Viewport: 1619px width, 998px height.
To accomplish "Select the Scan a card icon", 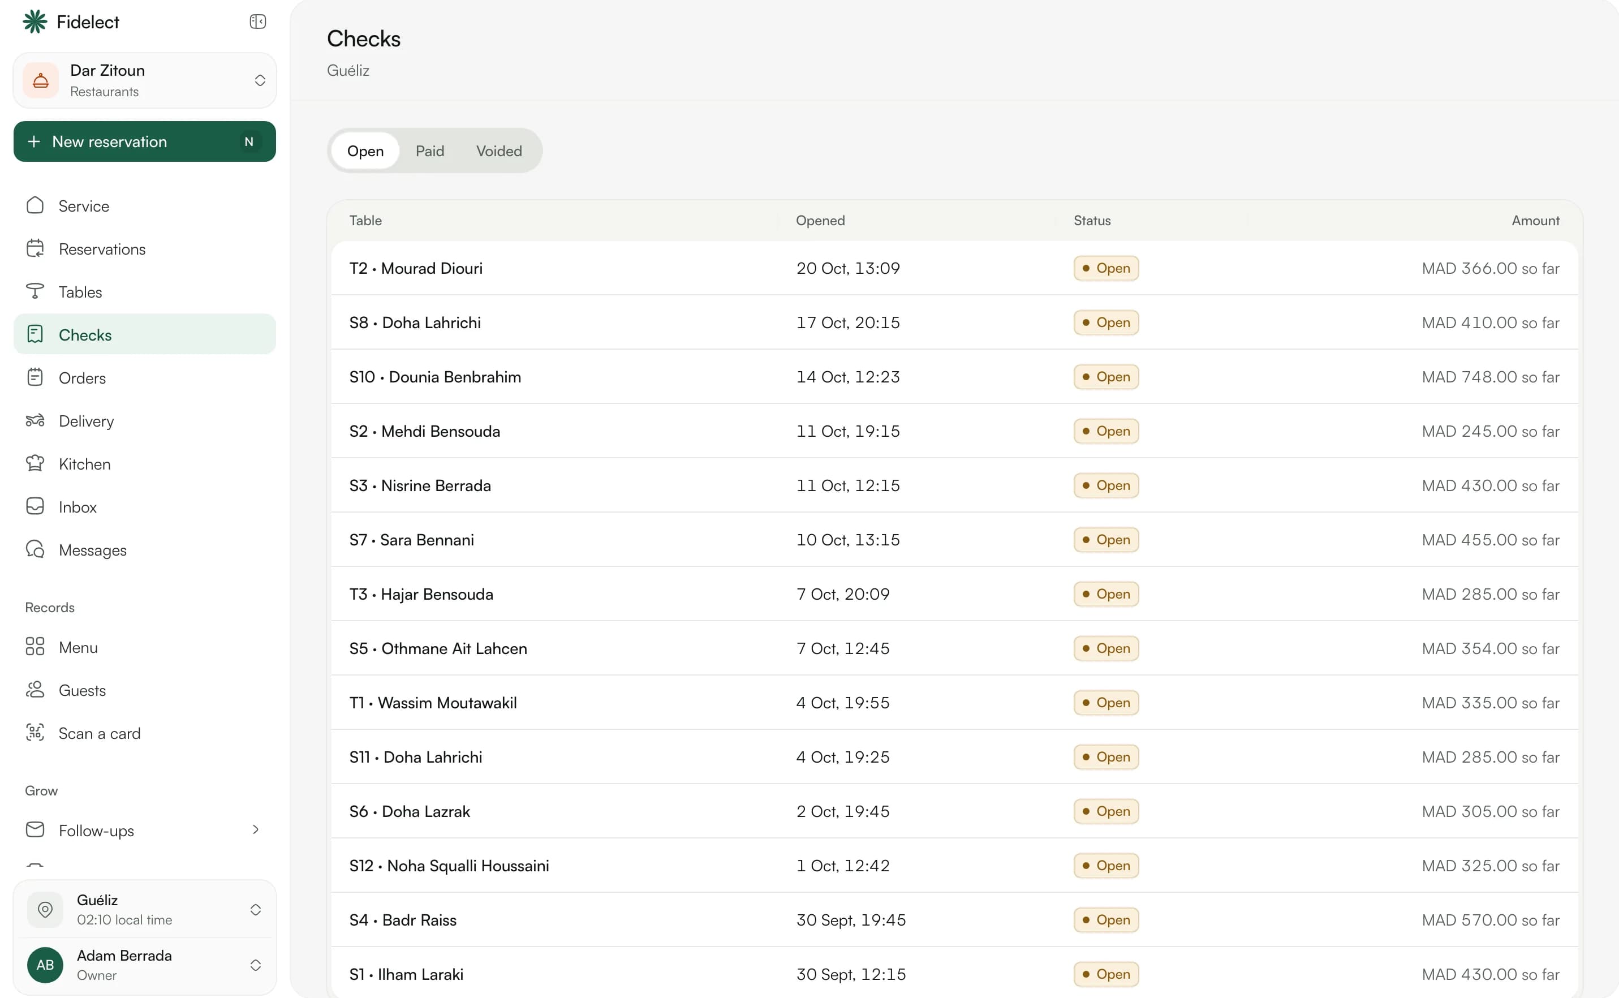I will click(x=35, y=733).
